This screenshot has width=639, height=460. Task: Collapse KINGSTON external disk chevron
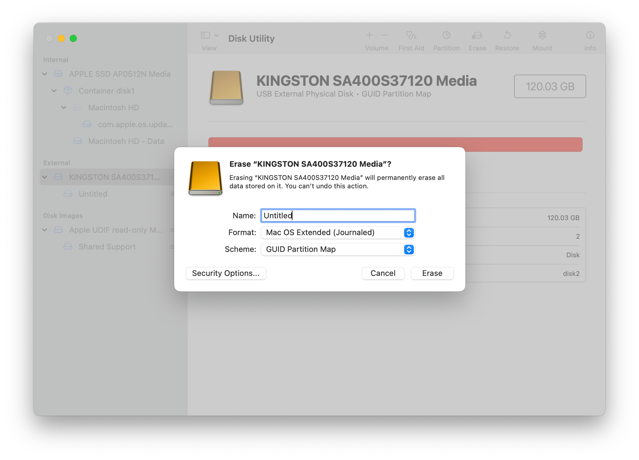tap(45, 177)
